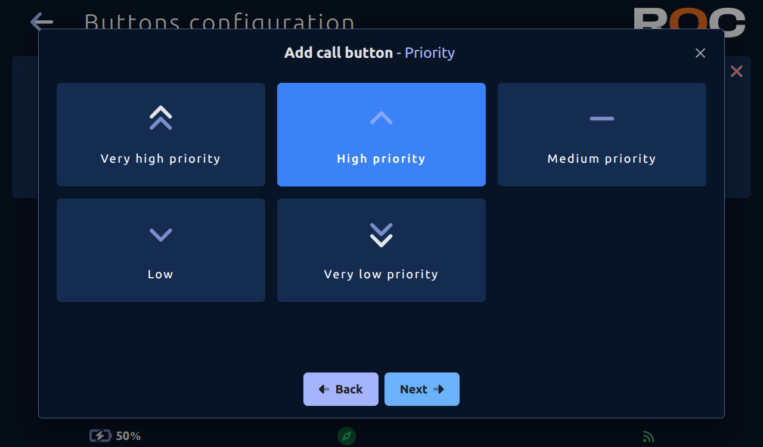This screenshot has width=763, height=447.
Task: Select the Very high priority label
Action: (161, 159)
